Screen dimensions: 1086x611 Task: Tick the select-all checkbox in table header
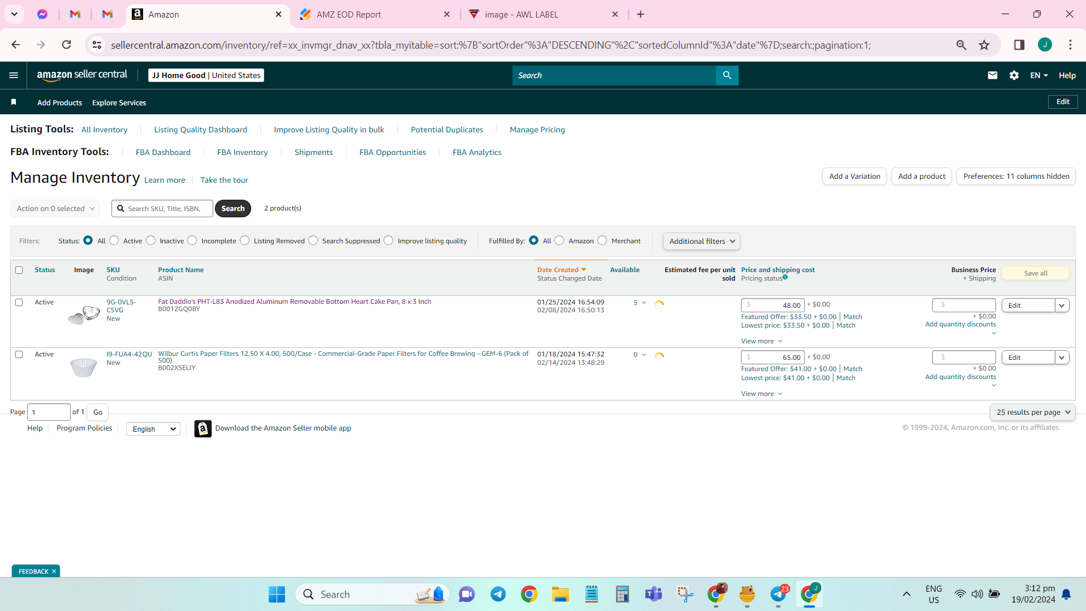pos(19,270)
